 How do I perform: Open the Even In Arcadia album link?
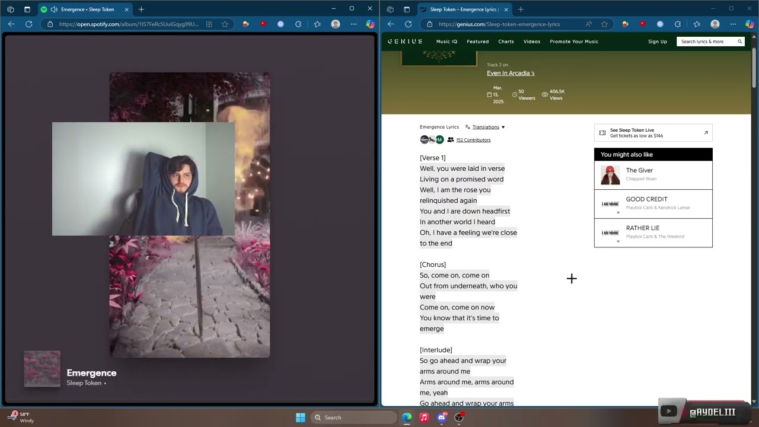(x=511, y=73)
